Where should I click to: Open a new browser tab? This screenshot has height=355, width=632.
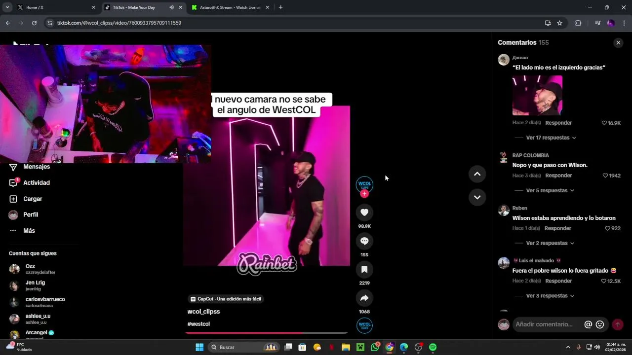pos(280,7)
